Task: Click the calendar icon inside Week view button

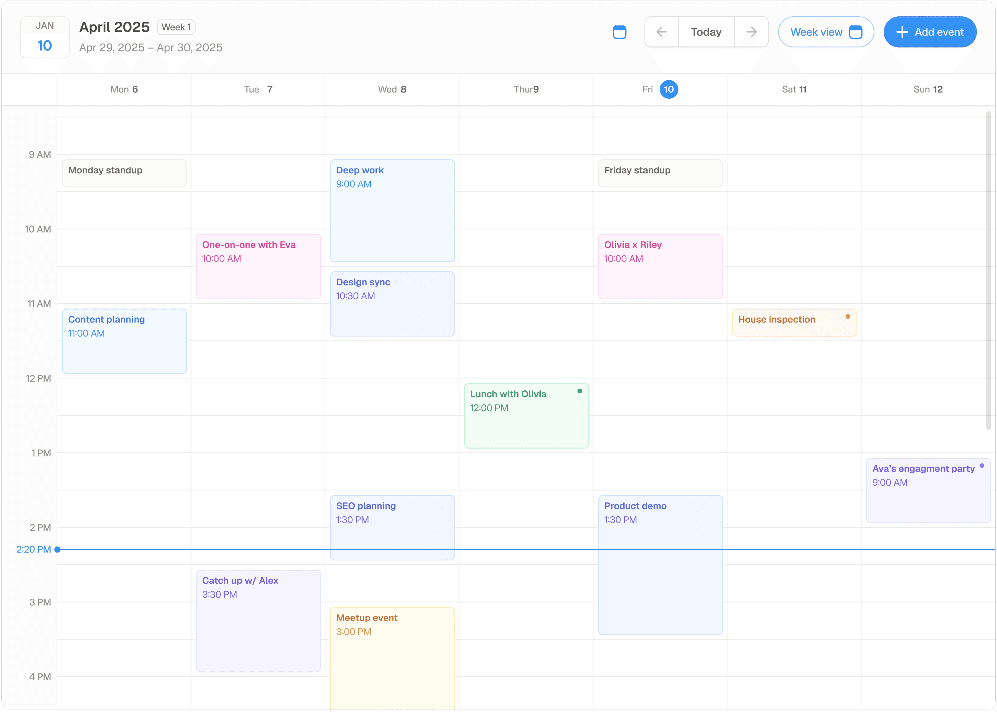Action: pos(856,32)
